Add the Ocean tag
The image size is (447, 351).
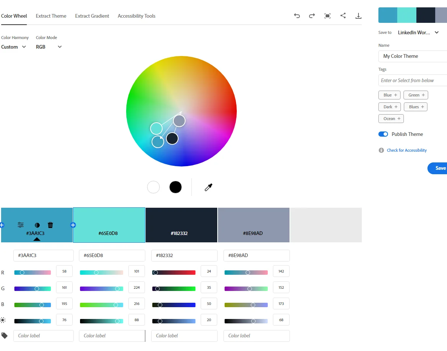tap(391, 119)
